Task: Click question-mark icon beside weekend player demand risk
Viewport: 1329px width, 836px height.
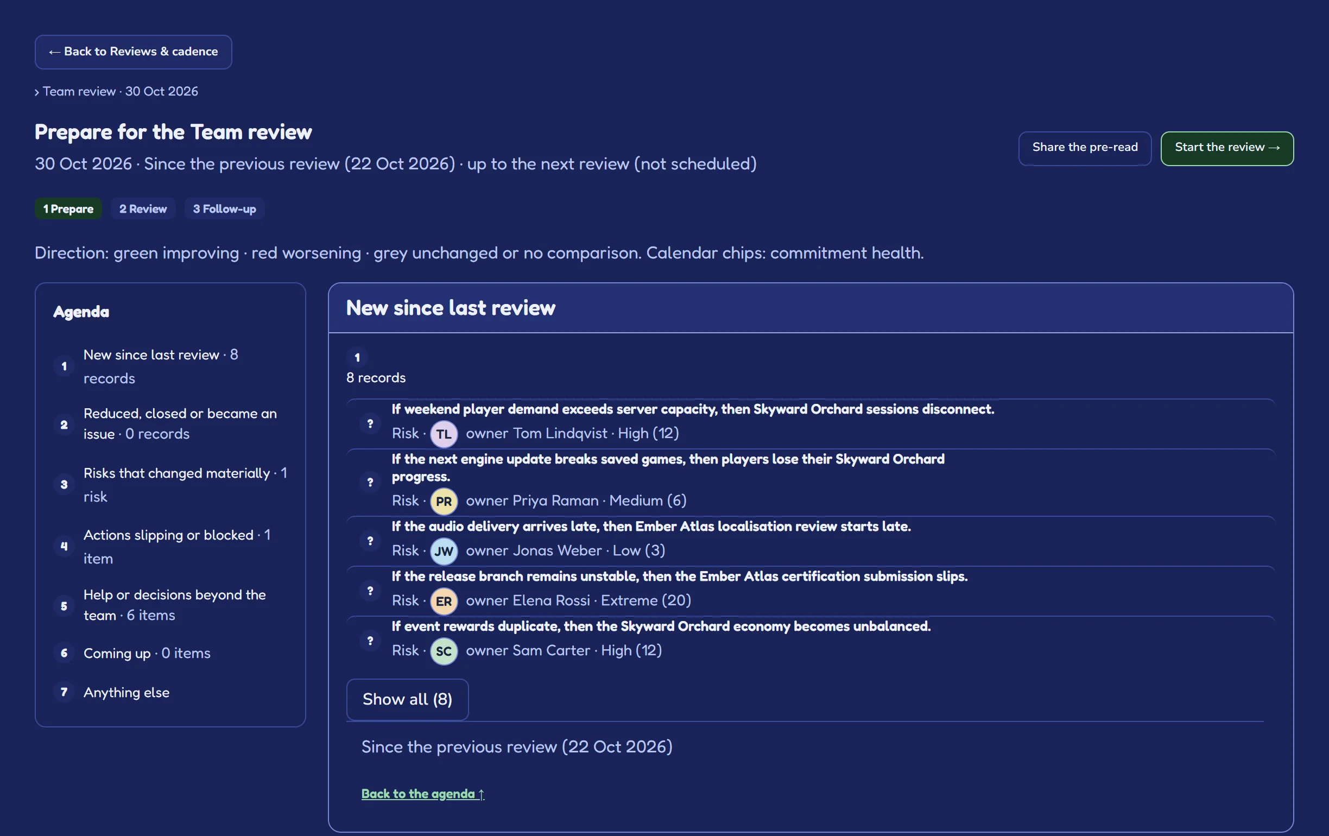Action: click(370, 424)
